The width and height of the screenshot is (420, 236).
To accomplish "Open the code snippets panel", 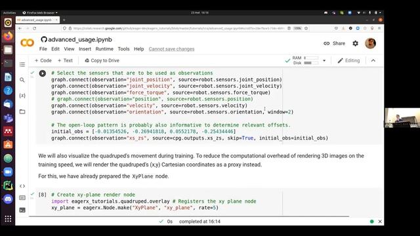I will (22, 186).
